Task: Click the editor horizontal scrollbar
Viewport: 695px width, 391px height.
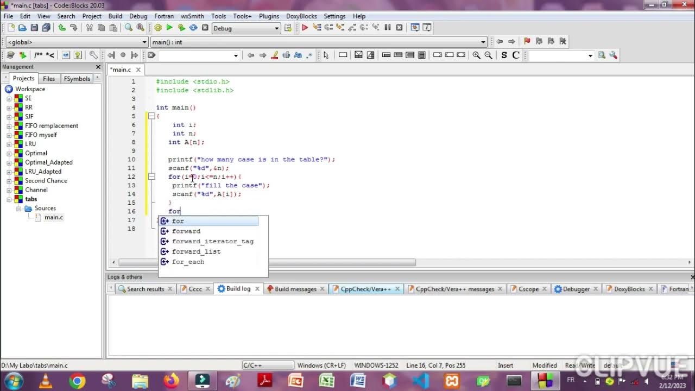Action: click(267, 262)
